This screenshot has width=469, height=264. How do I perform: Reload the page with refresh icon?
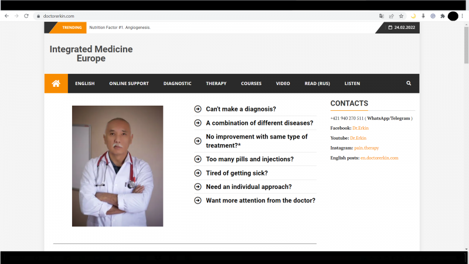click(26, 16)
